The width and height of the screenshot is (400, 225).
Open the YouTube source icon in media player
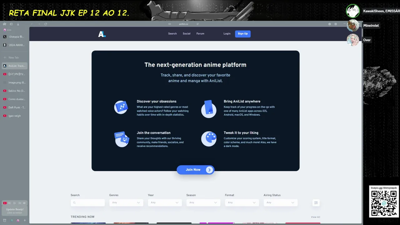[x=5, y=203]
